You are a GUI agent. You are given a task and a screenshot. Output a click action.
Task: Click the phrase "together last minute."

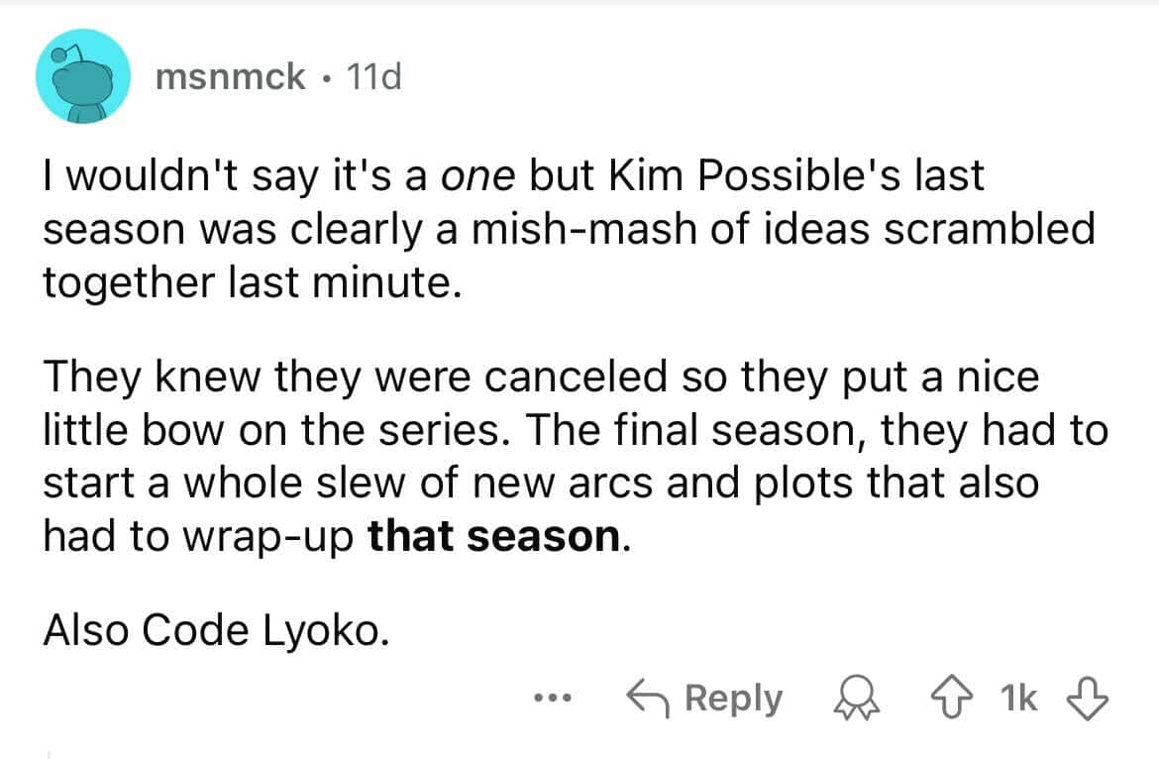coord(252,283)
